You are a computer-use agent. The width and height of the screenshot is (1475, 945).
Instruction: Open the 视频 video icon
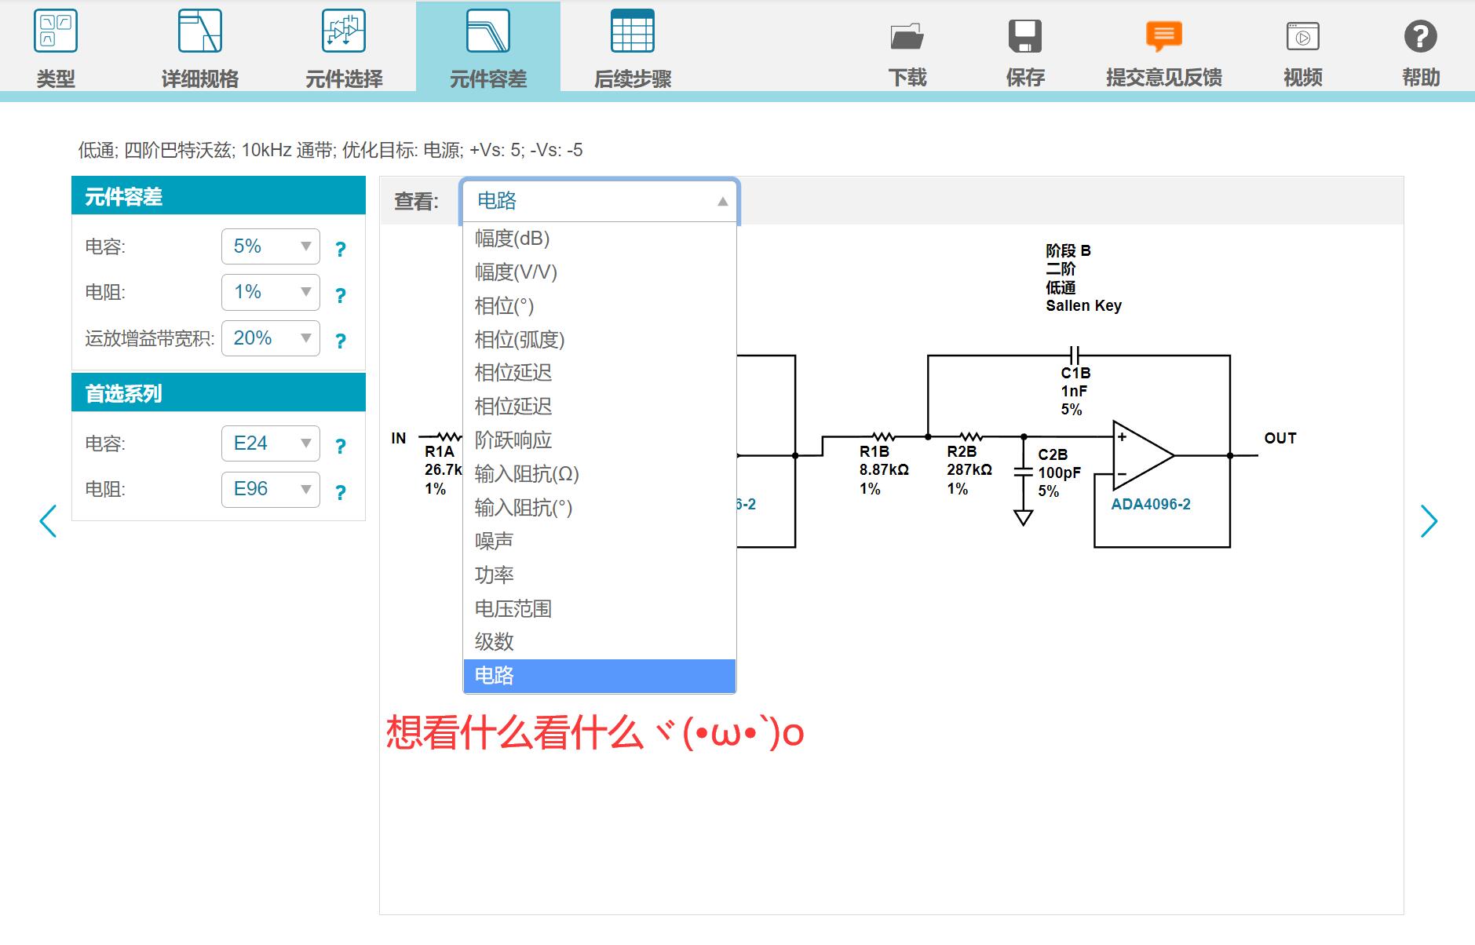[x=1302, y=36]
